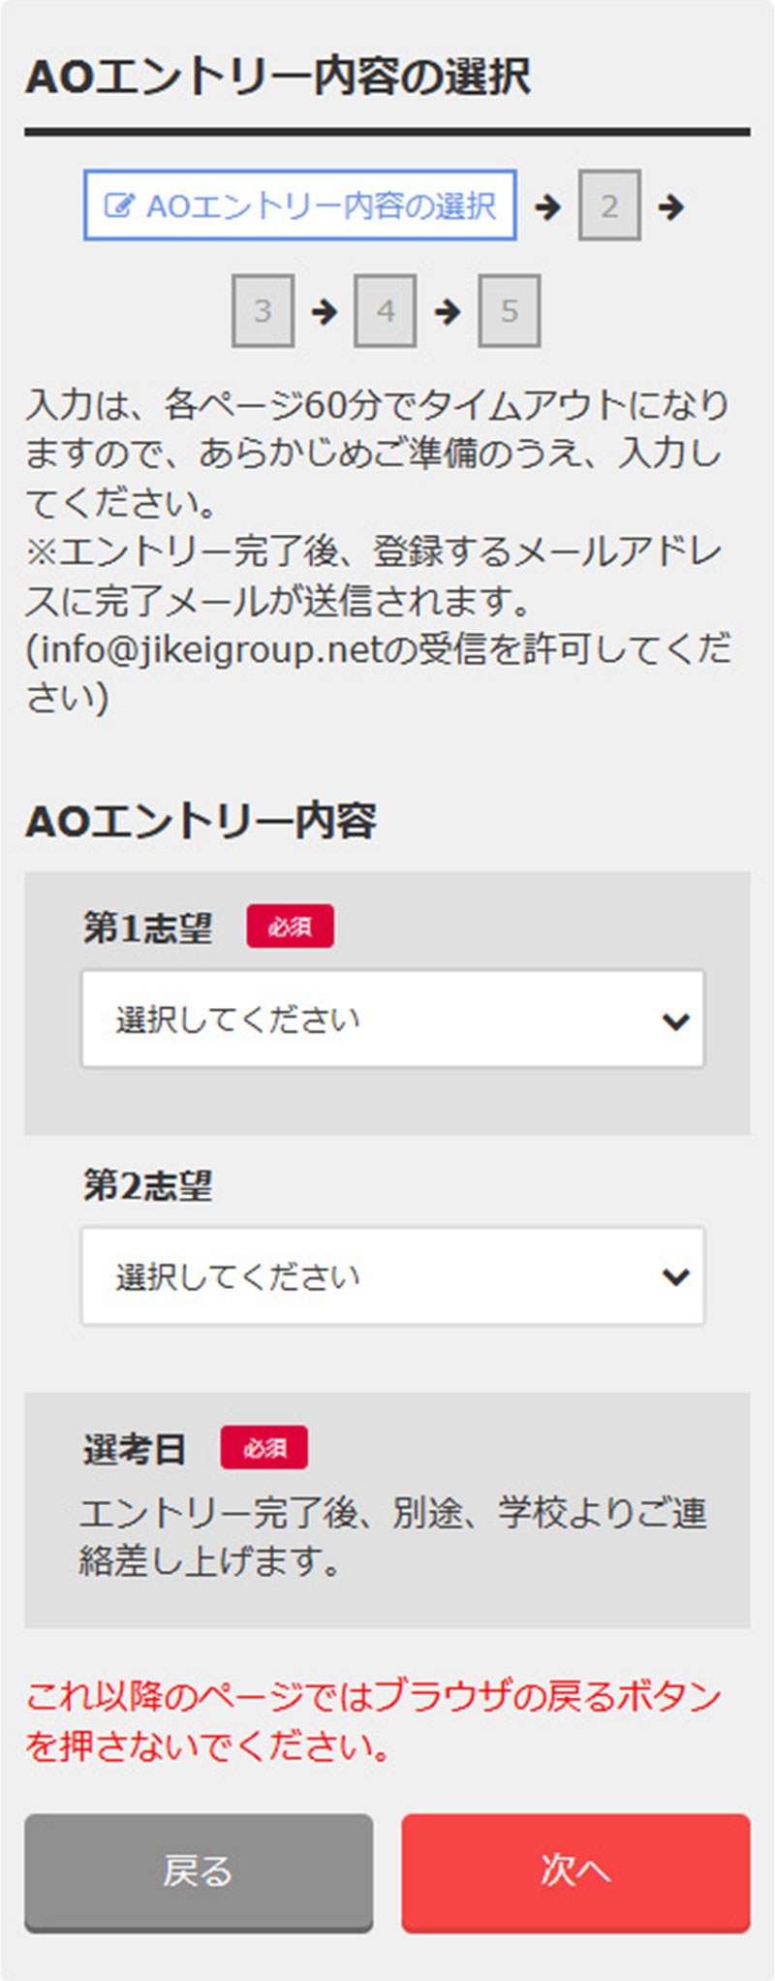Viewport: 775px width, 1981px height.
Task: Click step 5 box in progress indicator
Action: click(x=510, y=311)
